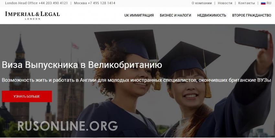The height and width of the screenshot is (138, 275).
Task: Click the Imperial & Legal London logo
Action: (x=32, y=16)
